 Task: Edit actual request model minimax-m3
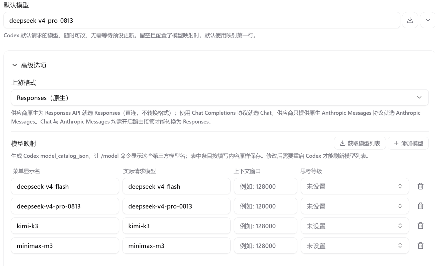[x=176, y=246]
